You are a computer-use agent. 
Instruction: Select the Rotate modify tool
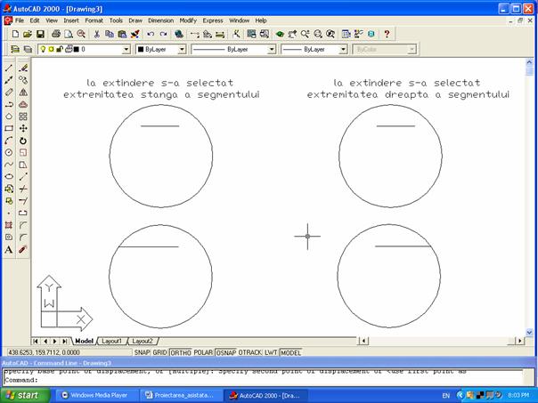coord(23,140)
